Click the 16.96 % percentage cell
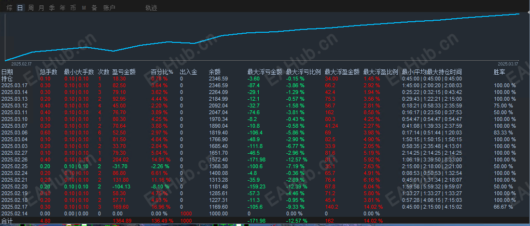The width and height of the screenshot is (530, 226). pyautogui.click(x=161, y=207)
